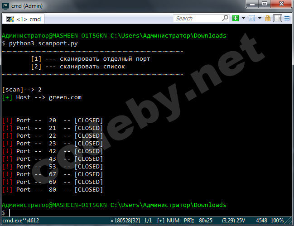This screenshot has width=294, height=226.
Task: Click the cmd (Admin) window title
Action: (x=27, y=6)
